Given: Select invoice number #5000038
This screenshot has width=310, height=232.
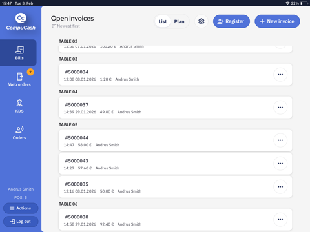Looking at the screenshot, I should (x=77, y=217).
